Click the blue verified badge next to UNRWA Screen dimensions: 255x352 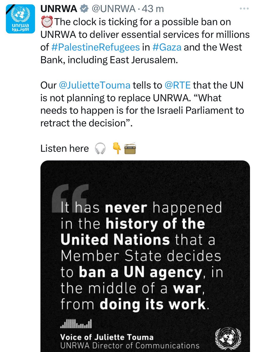click(84, 9)
